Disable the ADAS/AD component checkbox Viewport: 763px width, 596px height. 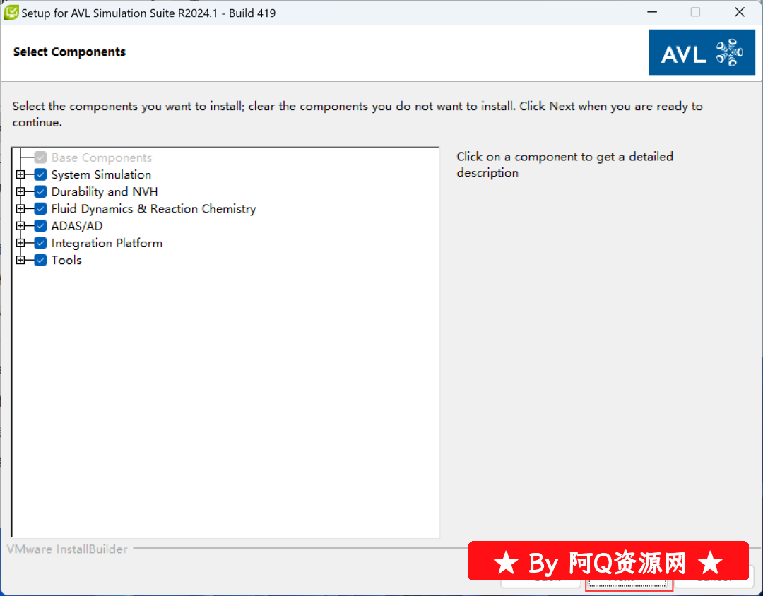point(40,226)
